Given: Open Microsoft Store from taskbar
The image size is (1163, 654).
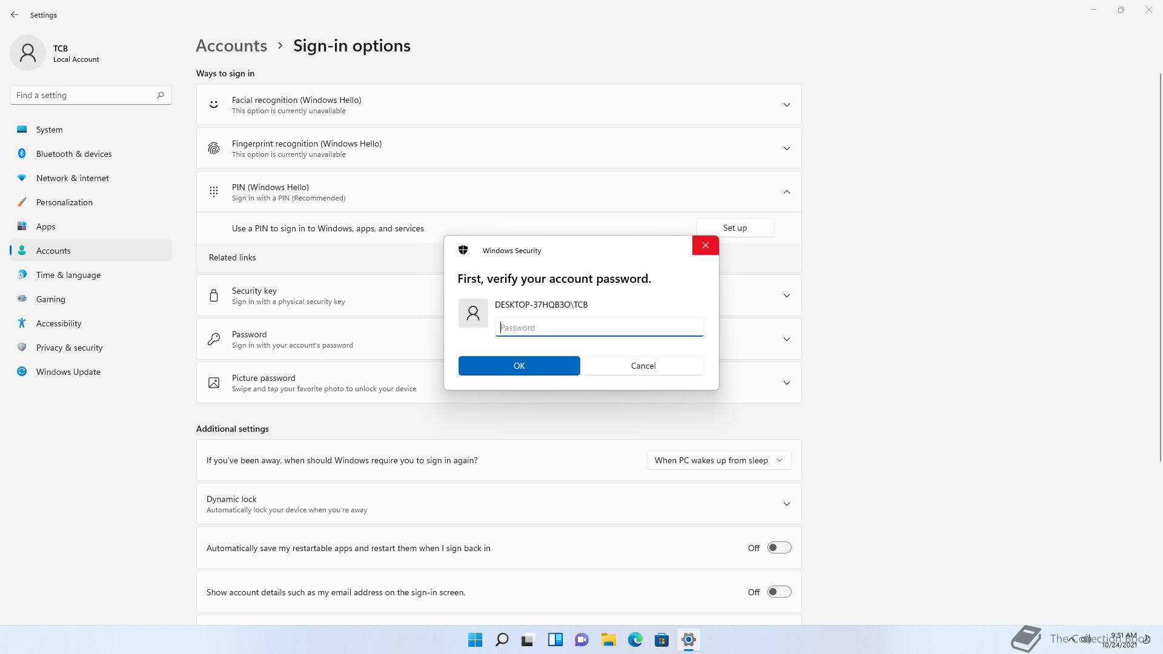Looking at the screenshot, I should (x=662, y=639).
